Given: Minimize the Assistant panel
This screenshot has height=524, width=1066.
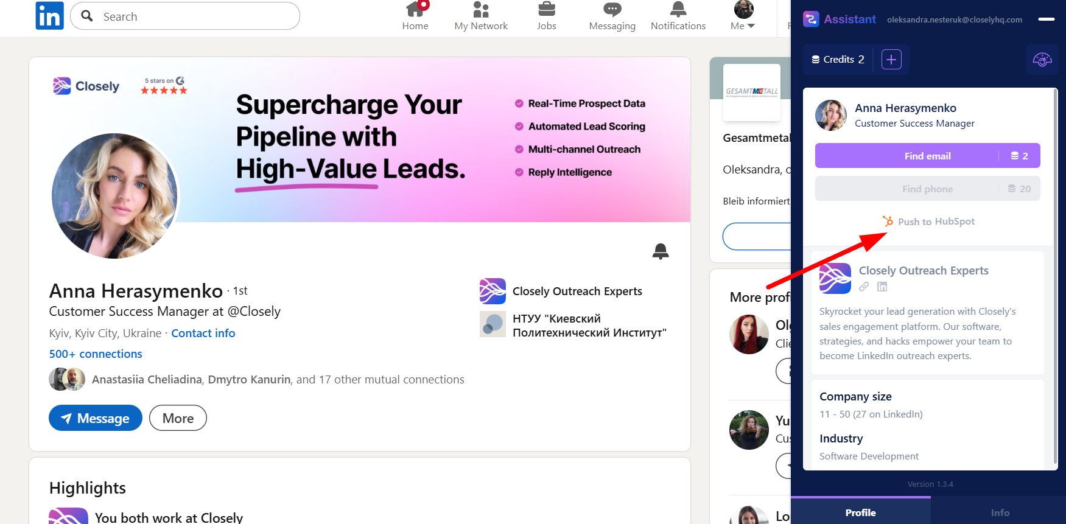Looking at the screenshot, I should pos(1047,19).
